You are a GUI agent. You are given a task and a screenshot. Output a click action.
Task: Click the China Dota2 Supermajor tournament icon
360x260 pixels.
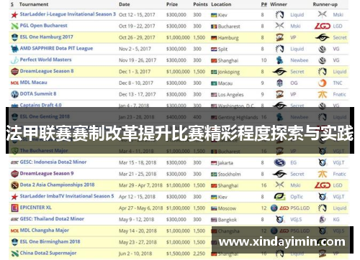tap(14, 253)
